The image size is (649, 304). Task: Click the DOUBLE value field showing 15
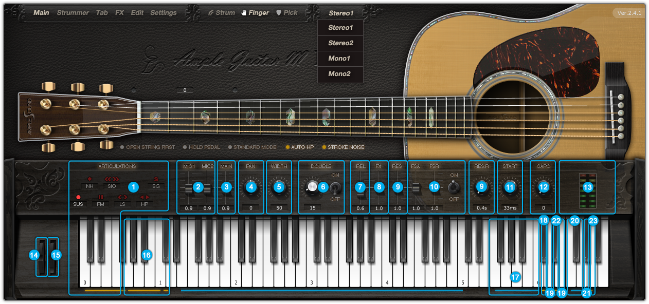(x=313, y=208)
